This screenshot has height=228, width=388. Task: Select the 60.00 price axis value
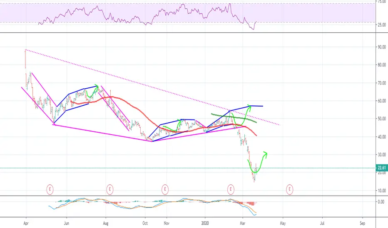[x=382, y=101]
